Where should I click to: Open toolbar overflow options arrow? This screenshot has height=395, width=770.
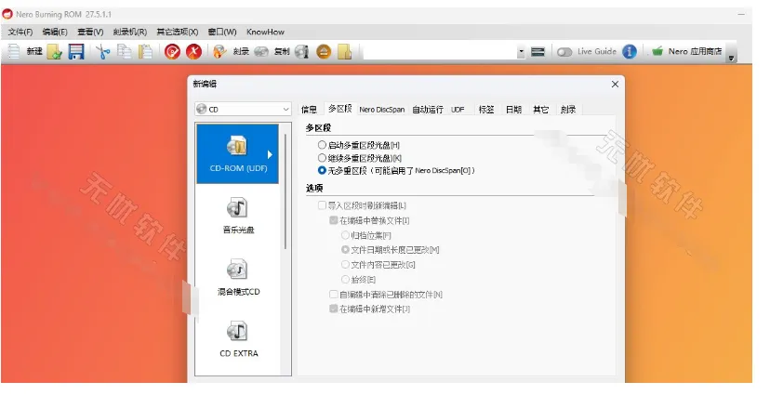(x=732, y=58)
